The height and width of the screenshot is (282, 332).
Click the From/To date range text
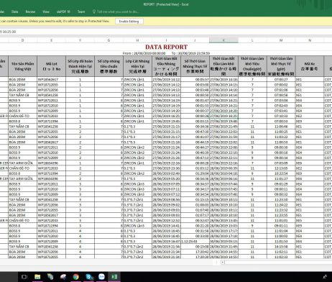pyautogui.click(x=166, y=53)
